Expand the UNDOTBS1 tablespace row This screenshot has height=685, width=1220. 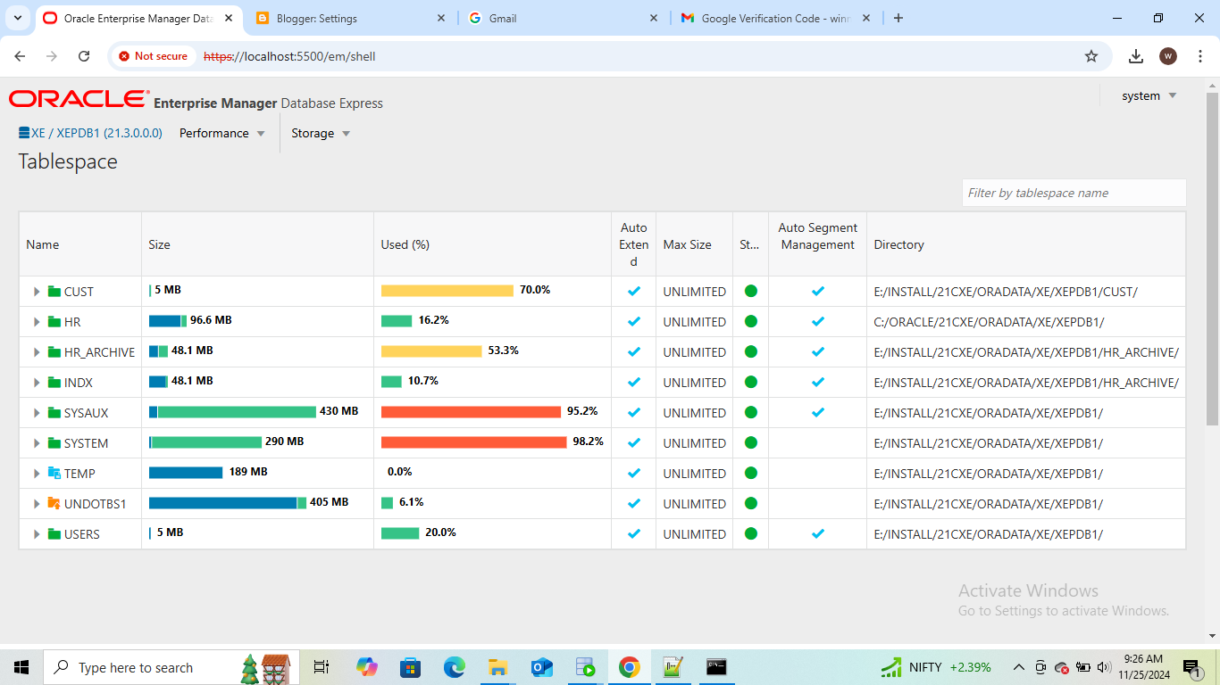click(x=37, y=504)
